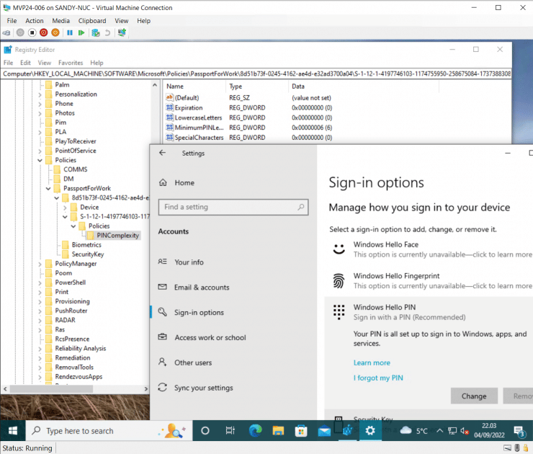Click the Revert toolbar icon
The height and width of the screenshot is (454, 533).
108,32
